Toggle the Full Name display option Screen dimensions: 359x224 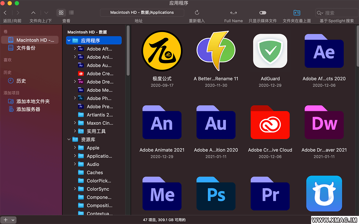click(233, 13)
